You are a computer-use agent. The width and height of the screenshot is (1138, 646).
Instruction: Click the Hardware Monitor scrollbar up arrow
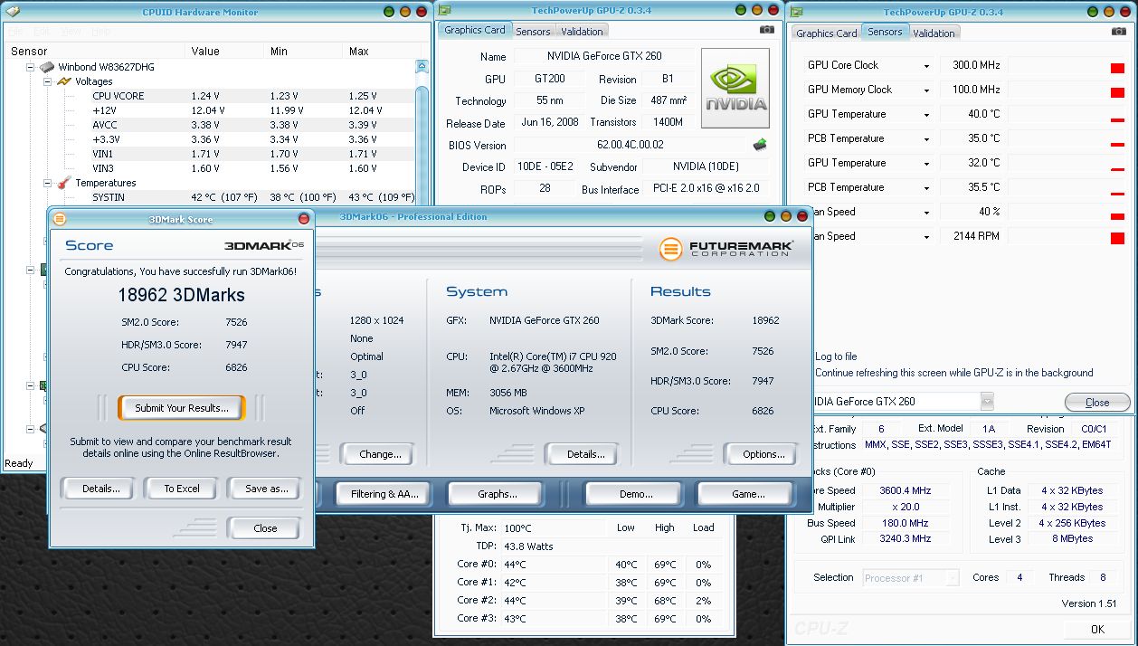(x=422, y=67)
